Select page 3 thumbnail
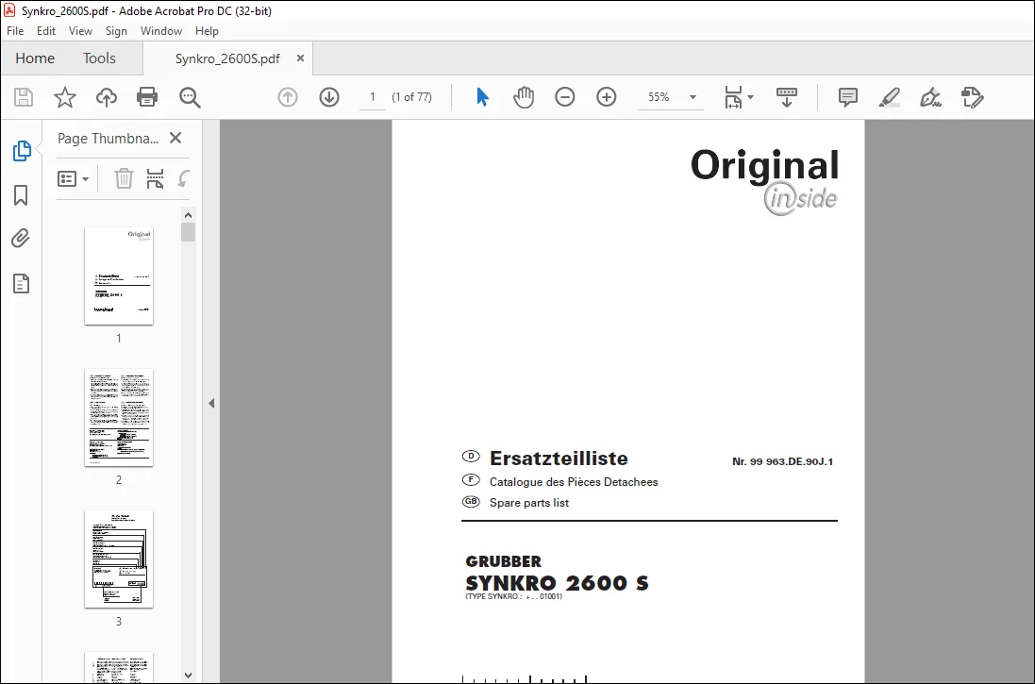Image resolution: width=1035 pixels, height=684 pixels. click(x=119, y=559)
